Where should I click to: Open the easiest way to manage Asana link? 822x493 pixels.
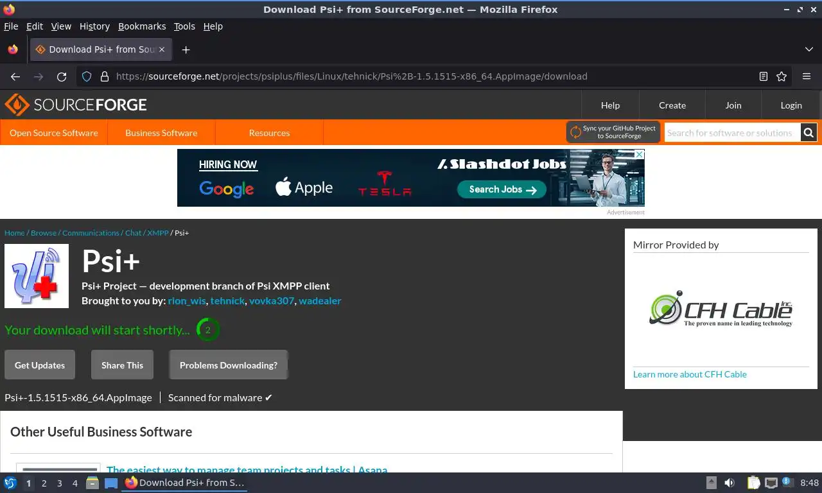pyautogui.click(x=247, y=469)
